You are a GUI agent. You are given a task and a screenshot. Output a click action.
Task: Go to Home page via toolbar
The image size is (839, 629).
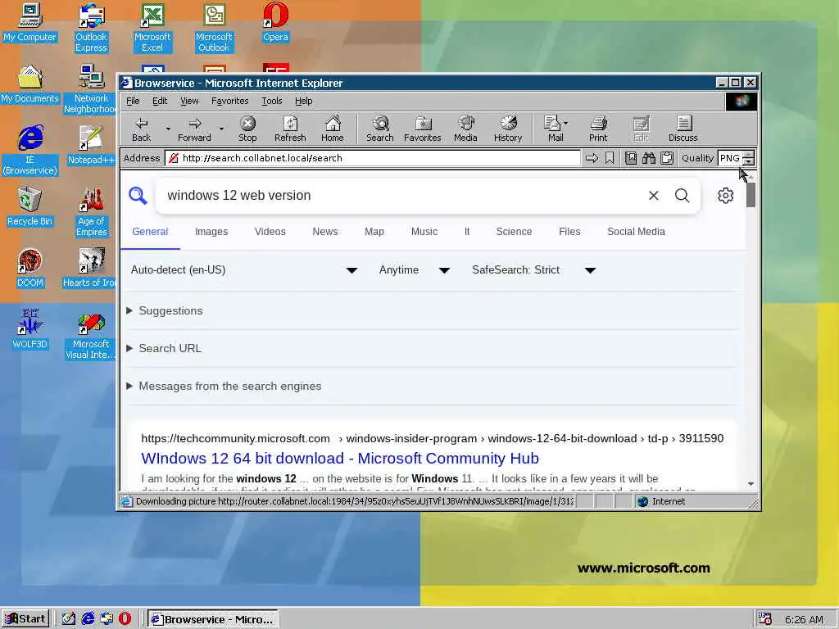pos(333,129)
